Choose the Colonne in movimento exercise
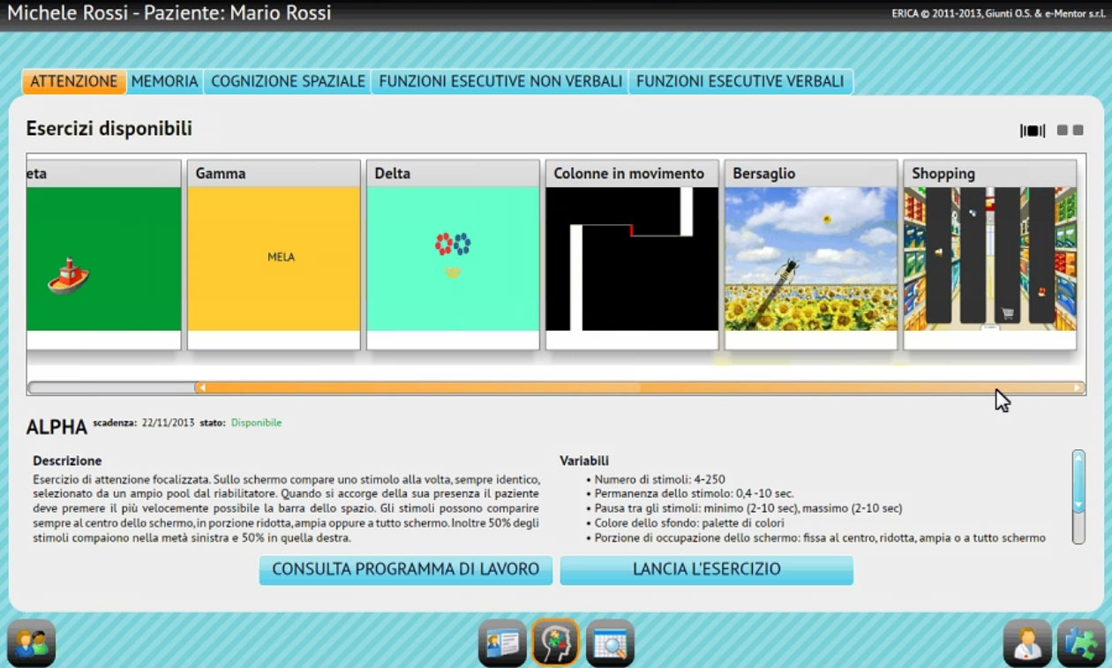The image size is (1112, 668). [x=632, y=258]
